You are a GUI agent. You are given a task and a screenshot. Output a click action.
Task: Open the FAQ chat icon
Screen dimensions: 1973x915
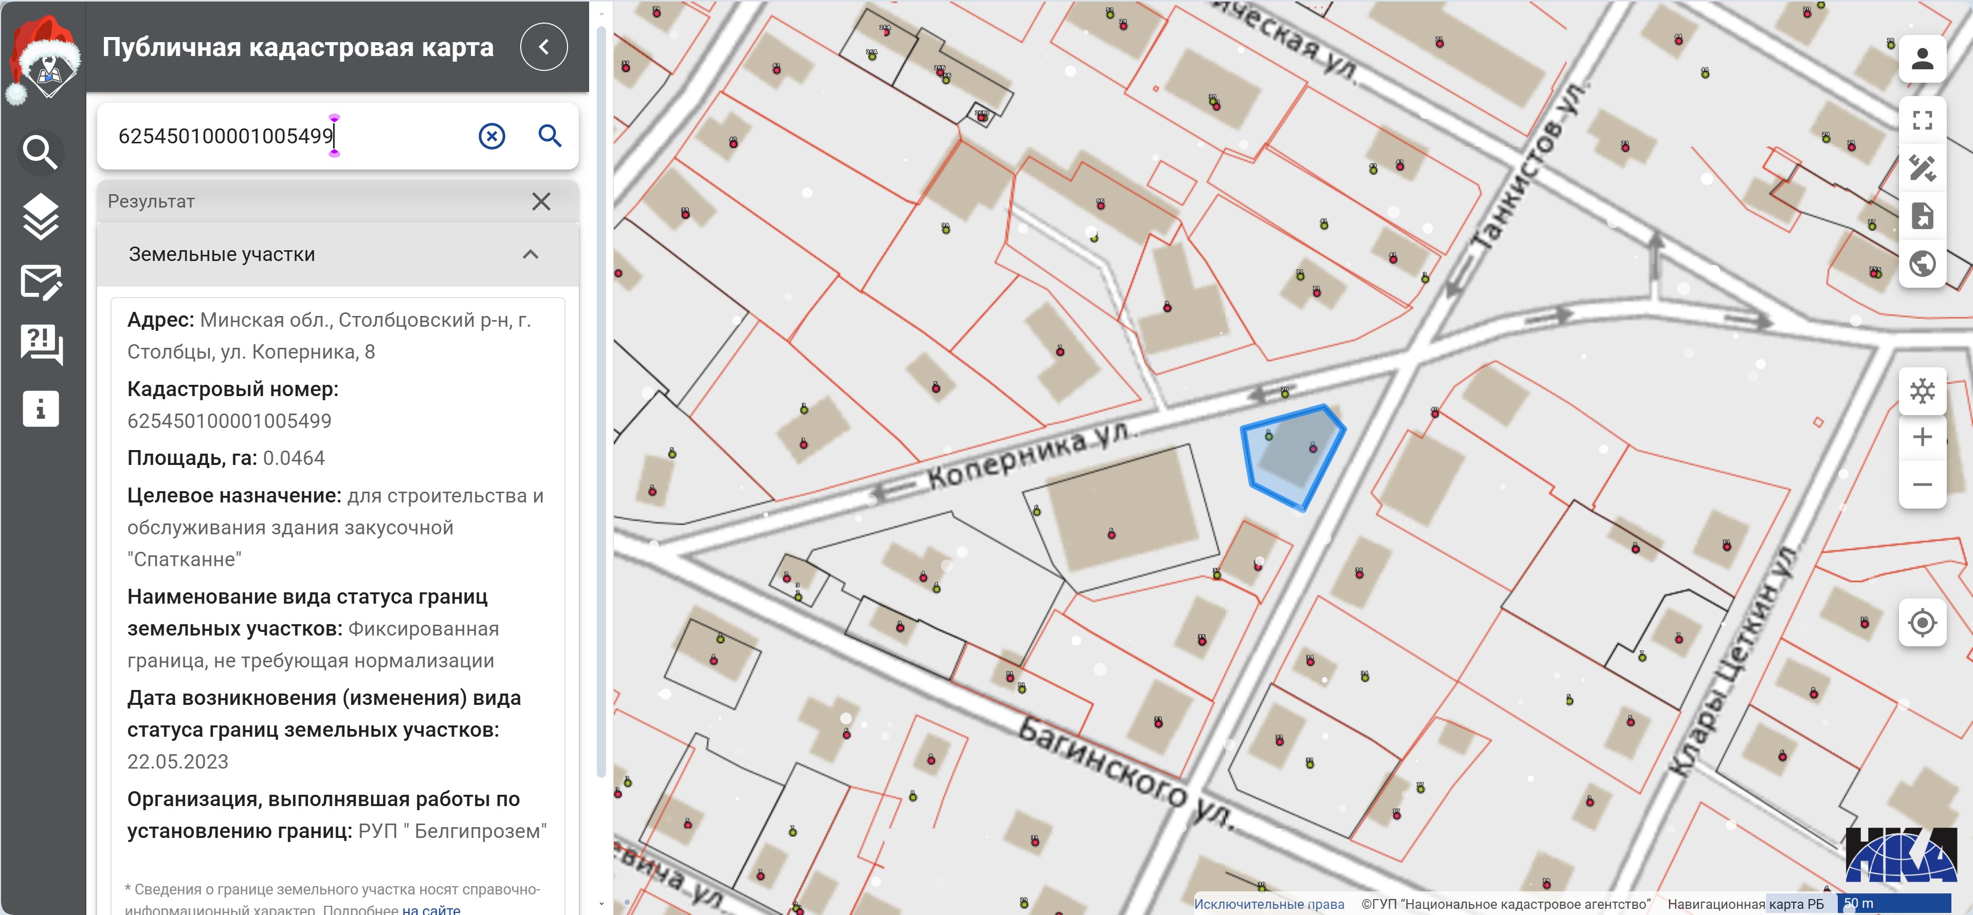click(41, 344)
